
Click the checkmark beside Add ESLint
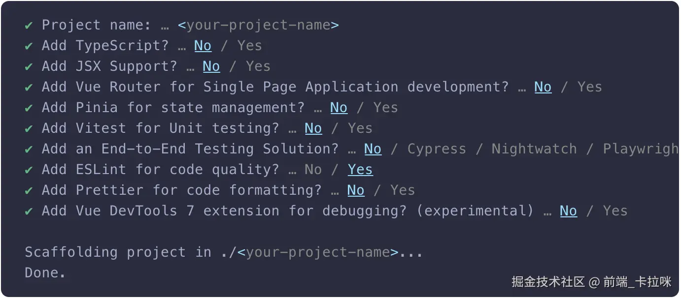click(29, 170)
